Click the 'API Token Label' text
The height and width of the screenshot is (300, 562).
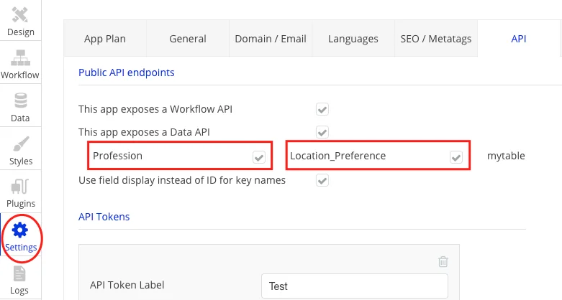[x=127, y=285]
